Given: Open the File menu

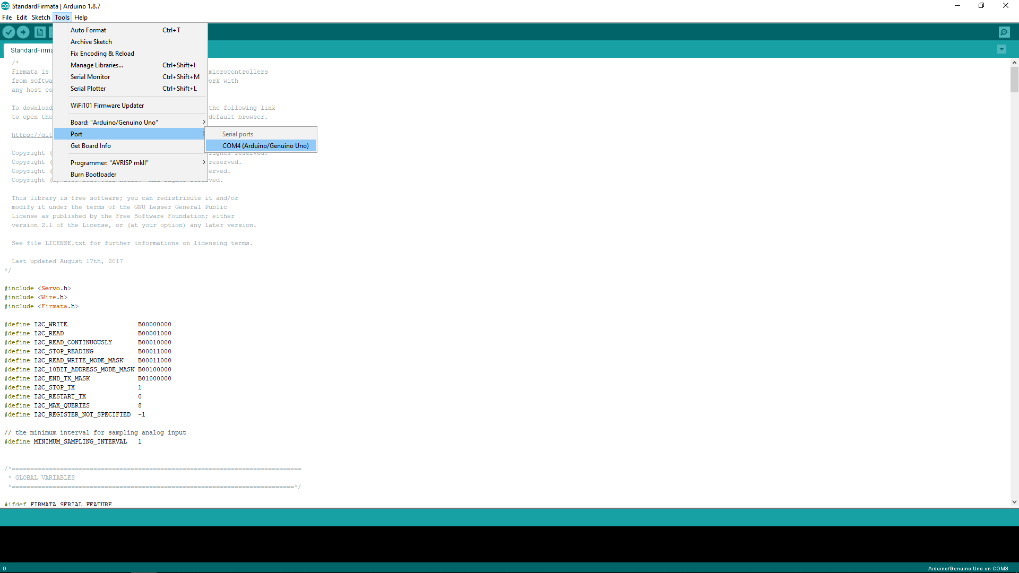Looking at the screenshot, I should (x=7, y=18).
